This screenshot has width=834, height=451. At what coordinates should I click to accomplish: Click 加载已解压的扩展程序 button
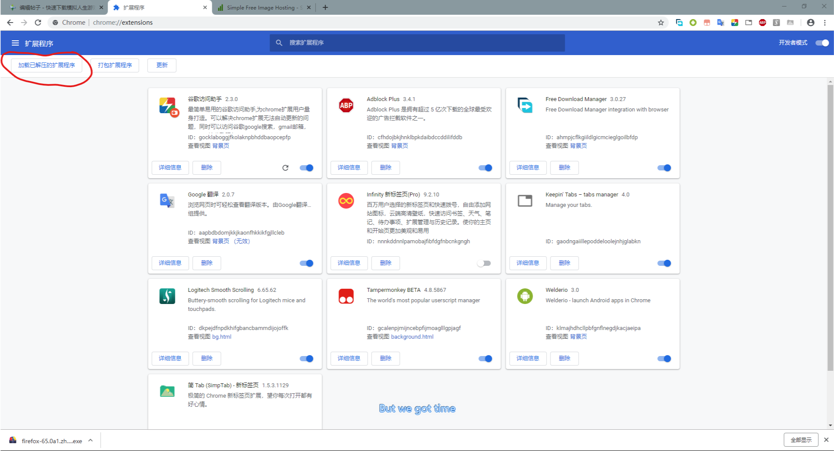pos(46,65)
